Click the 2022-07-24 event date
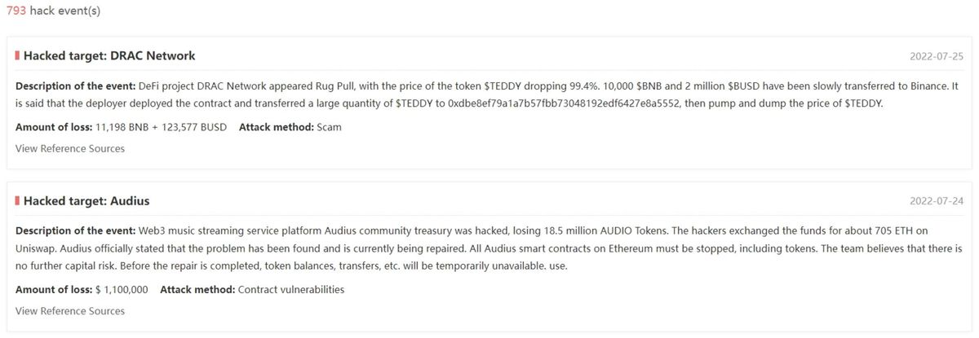979x338 pixels. 937,201
